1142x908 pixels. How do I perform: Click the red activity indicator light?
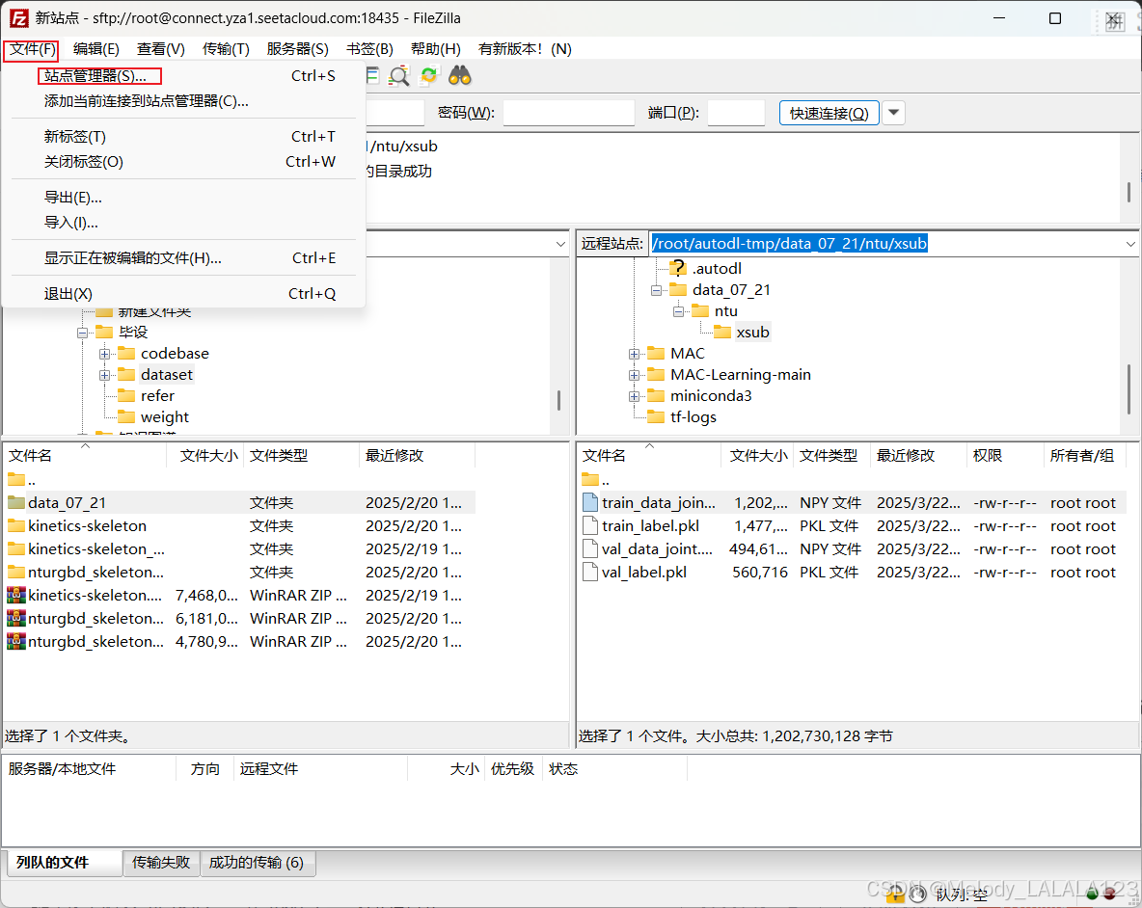[1110, 895]
